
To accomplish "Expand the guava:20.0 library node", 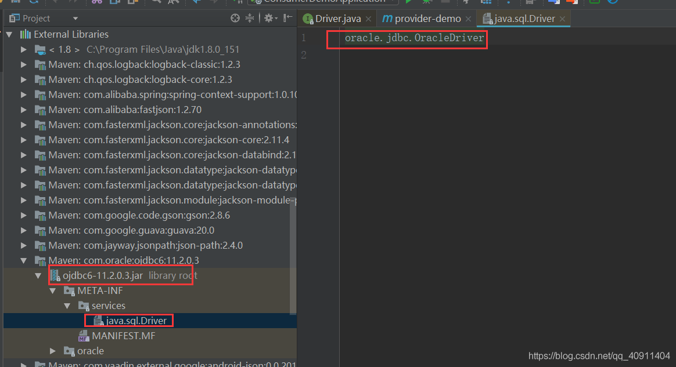I will click(x=24, y=230).
